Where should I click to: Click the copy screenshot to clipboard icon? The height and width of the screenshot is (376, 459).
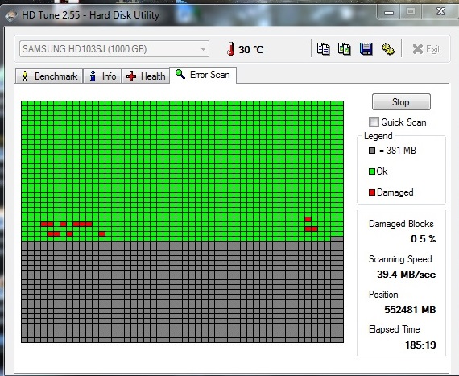(345, 49)
